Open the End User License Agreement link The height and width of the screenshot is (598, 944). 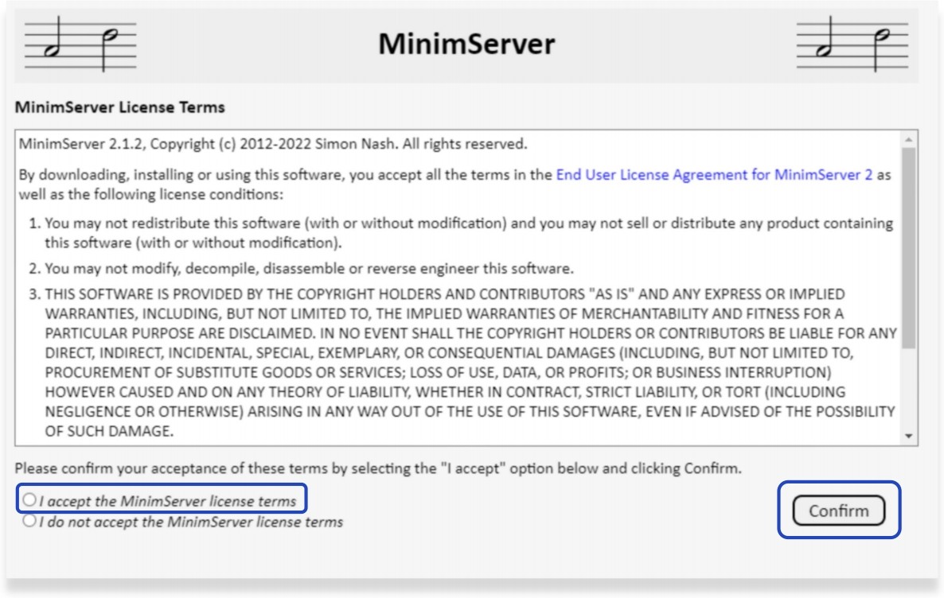[x=714, y=174]
